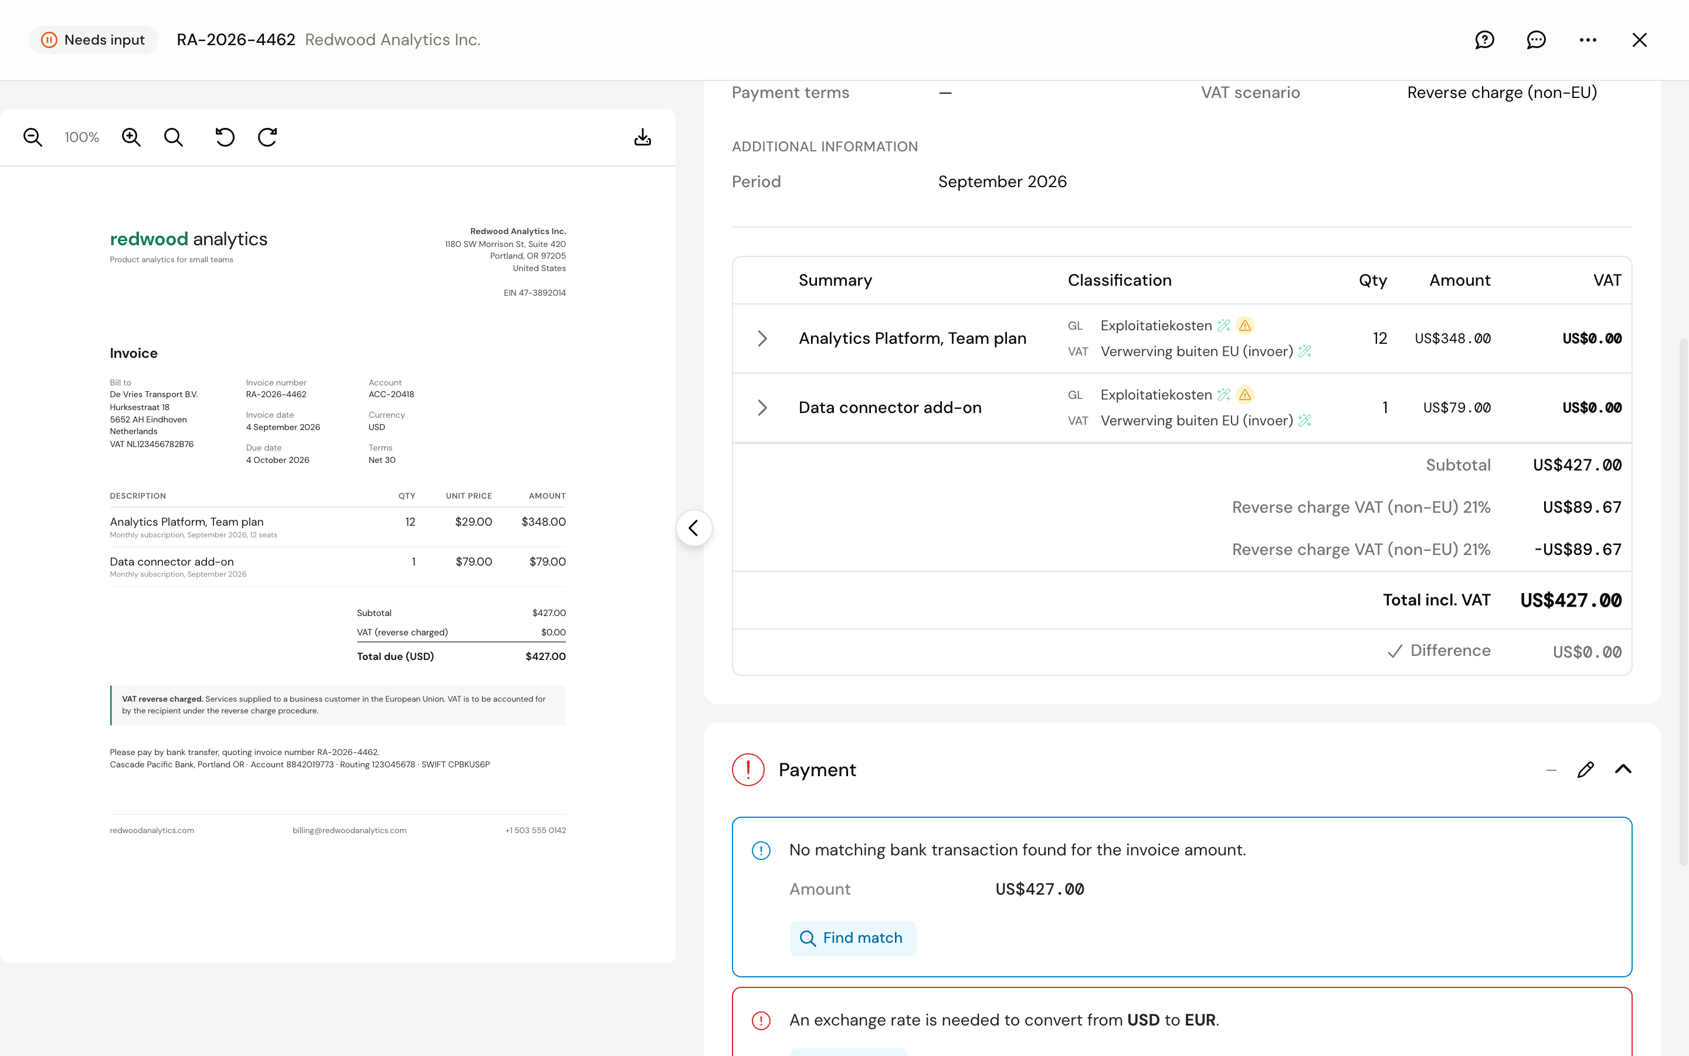
Task: Rotate document clockwise
Action: point(267,137)
